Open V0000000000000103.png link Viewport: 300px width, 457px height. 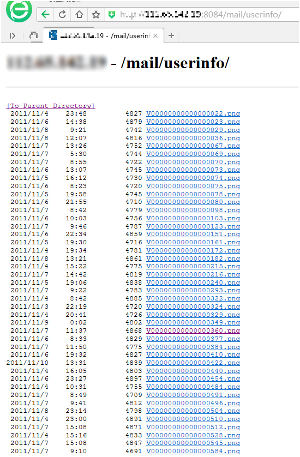coord(193,218)
